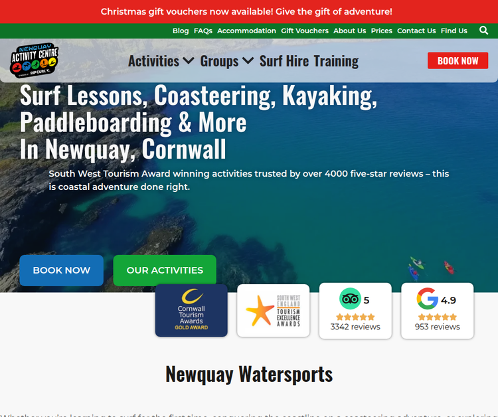
Task: View the Prices page
Action: click(382, 31)
